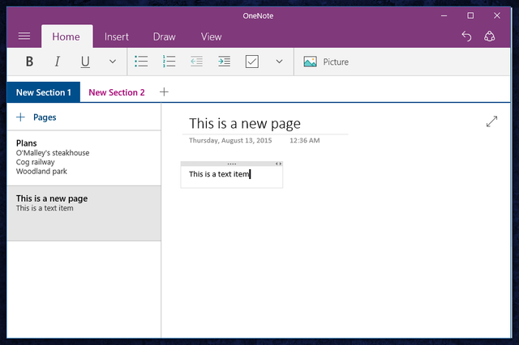Switch to the Insert tab
Image resolution: width=519 pixels, height=345 pixels.
click(x=117, y=36)
